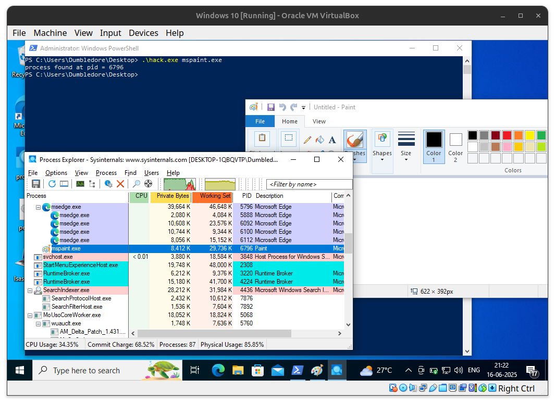Click the red X Kill Process icon
The width and height of the screenshot is (555, 404).
point(120,184)
